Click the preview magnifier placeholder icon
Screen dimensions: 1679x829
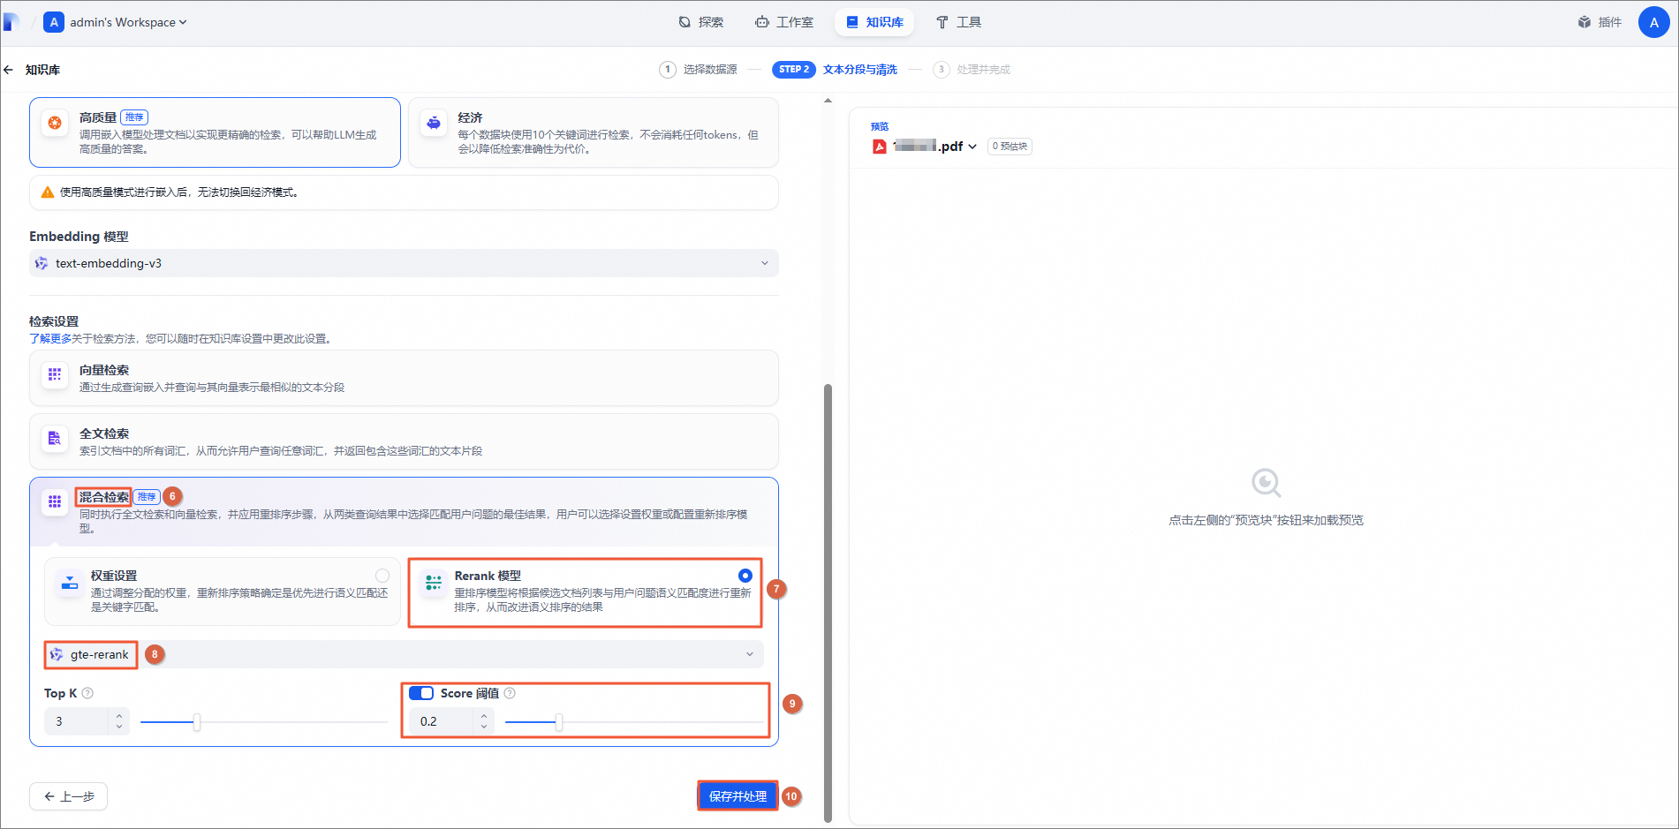[1267, 483]
